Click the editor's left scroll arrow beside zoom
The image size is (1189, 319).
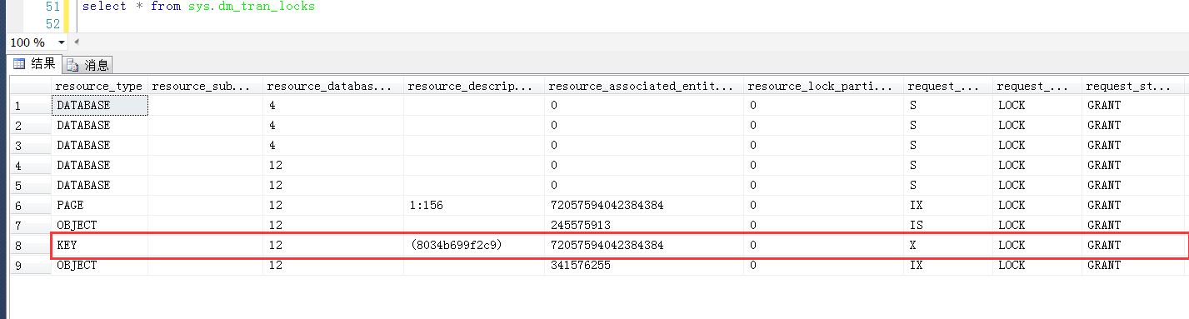coord(76,42)
